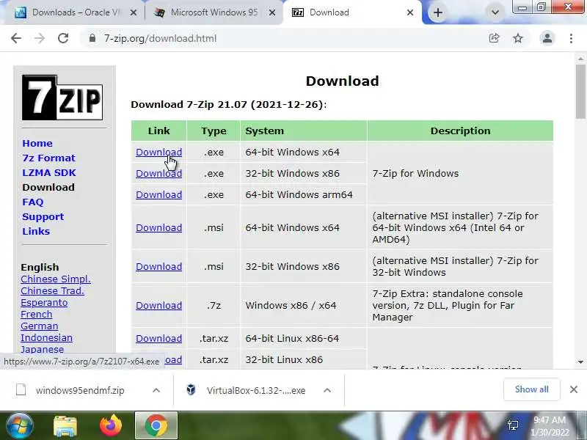This screenshot has width=587, height=440.
Task: Click the browser forward arrow
Action: tap(40, 38)
